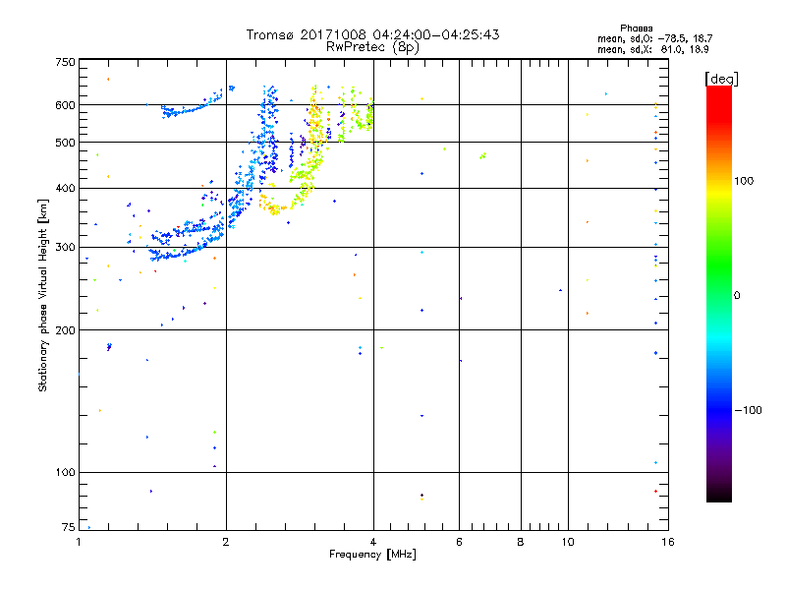786x590 pixels.
Task: Click the x-axis tick label '8'
Action: pyautogui.click(x=521, y=542)
